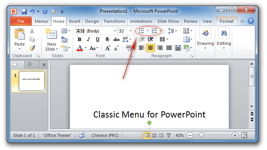Open Font Color dropdown arrow
The image size is (267, 150).
point(86,48)
